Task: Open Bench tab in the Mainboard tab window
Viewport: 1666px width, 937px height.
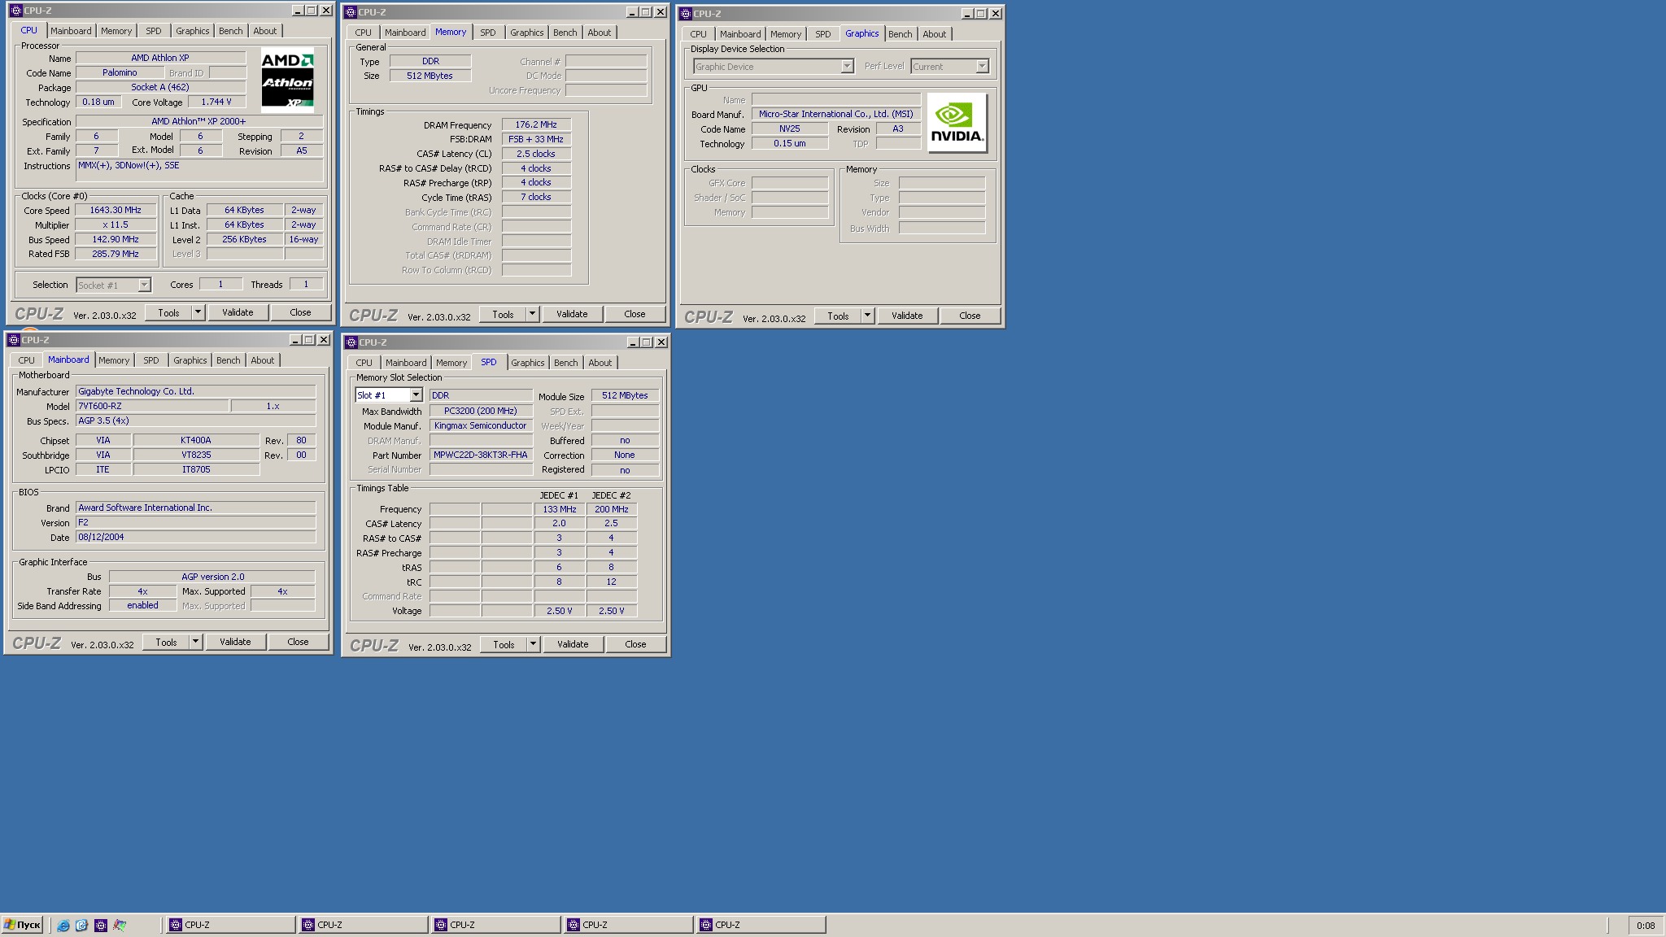Action: coord(229,360)
